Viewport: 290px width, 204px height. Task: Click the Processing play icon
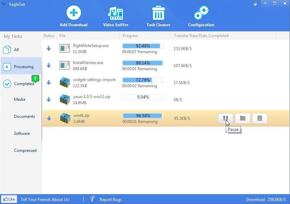(x=7, y=67)
